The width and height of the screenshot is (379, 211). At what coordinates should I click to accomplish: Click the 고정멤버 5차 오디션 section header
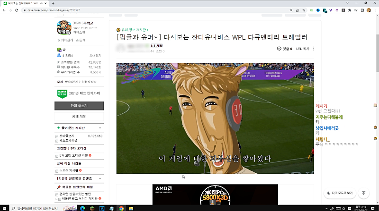[x=72, y=148]
